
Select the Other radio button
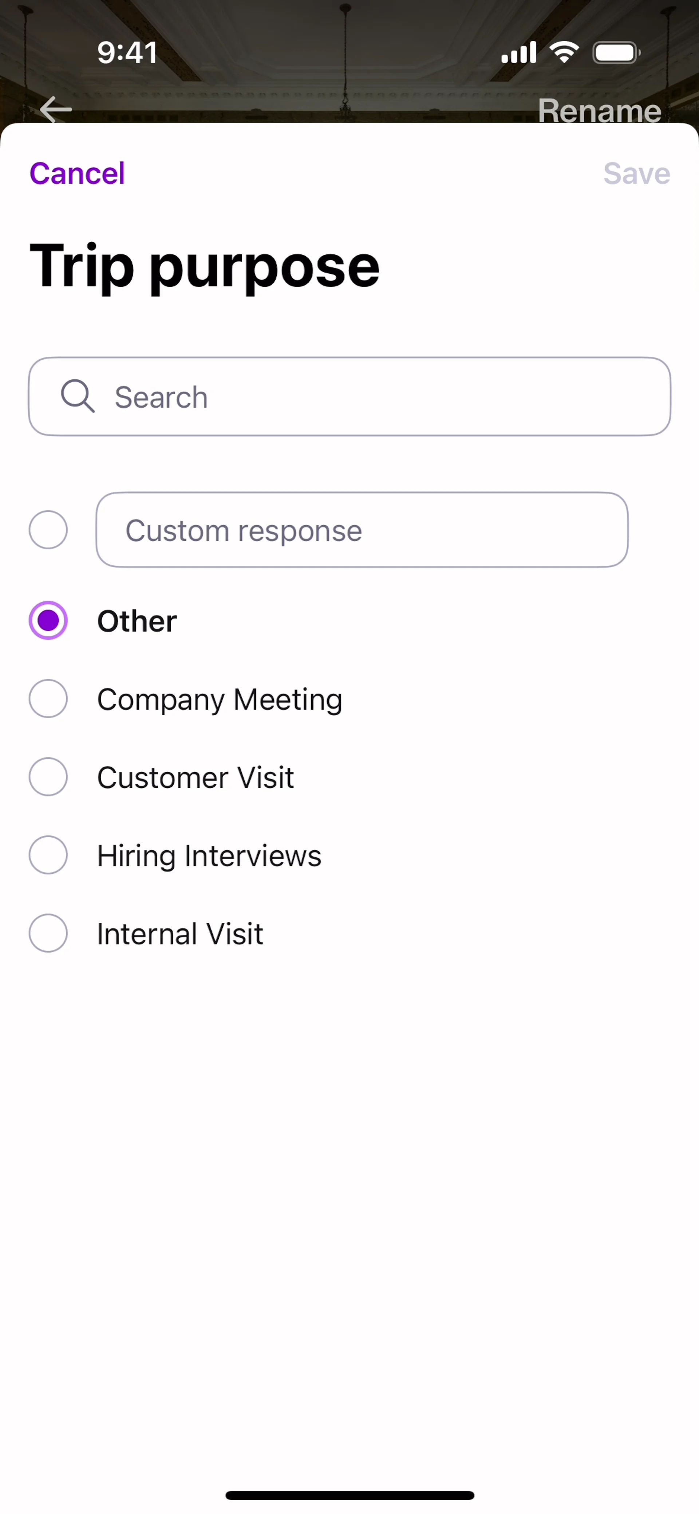pos(48,620)
